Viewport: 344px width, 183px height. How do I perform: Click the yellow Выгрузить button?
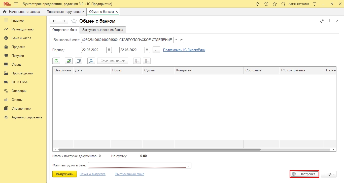[64, 174]
